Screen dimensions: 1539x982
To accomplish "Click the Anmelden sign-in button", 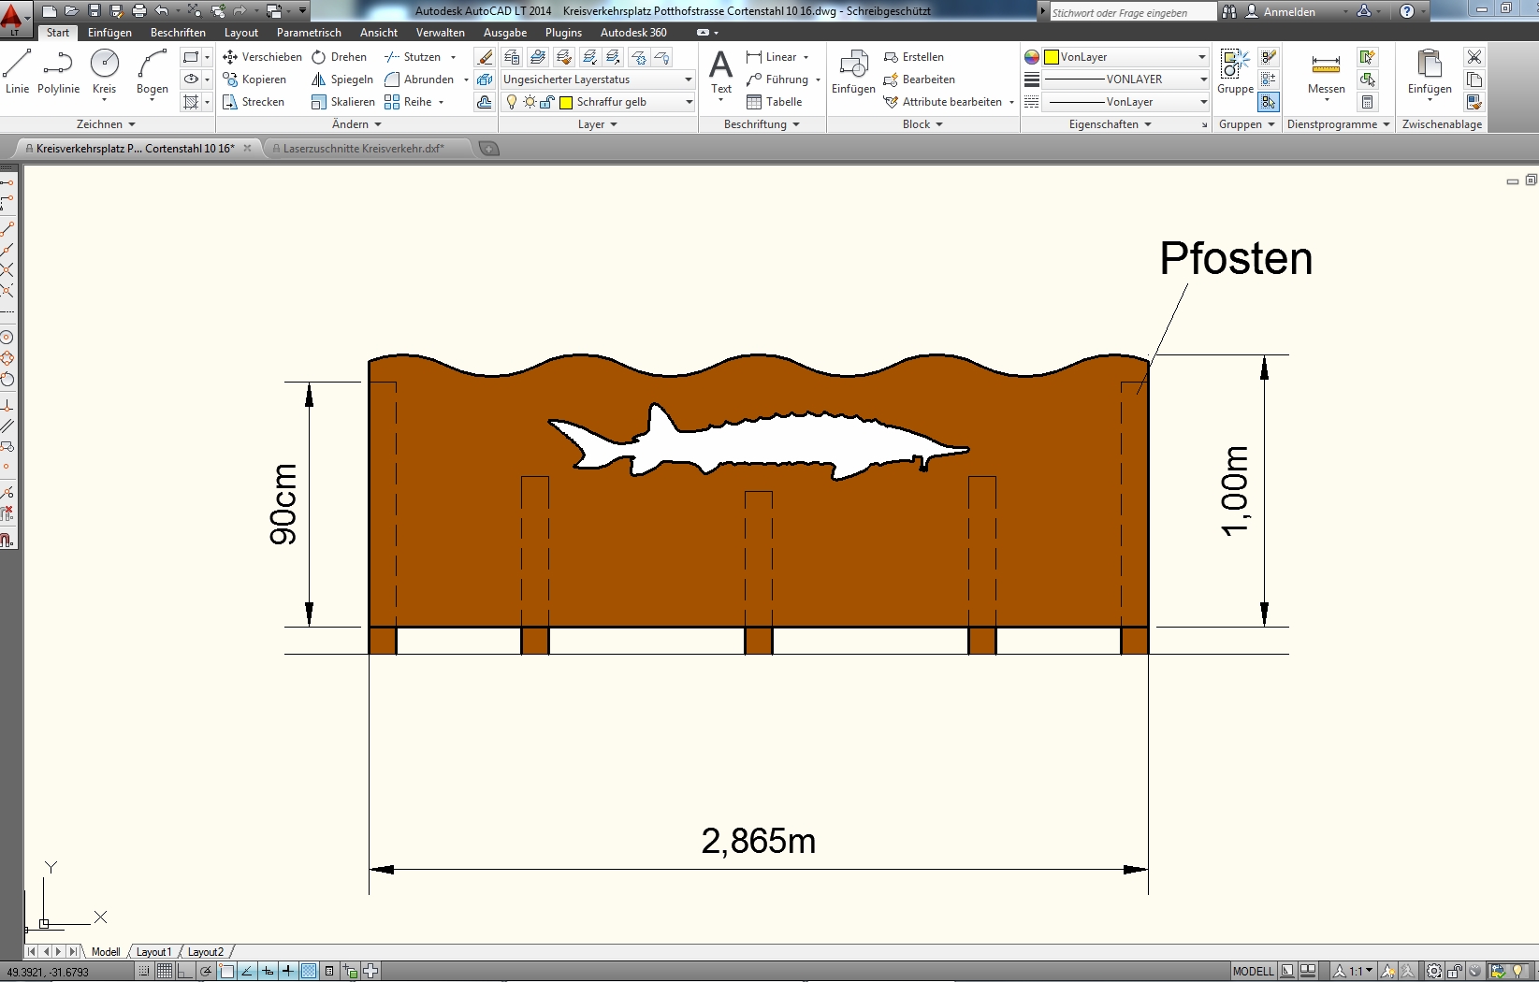I will [1289, 12].
